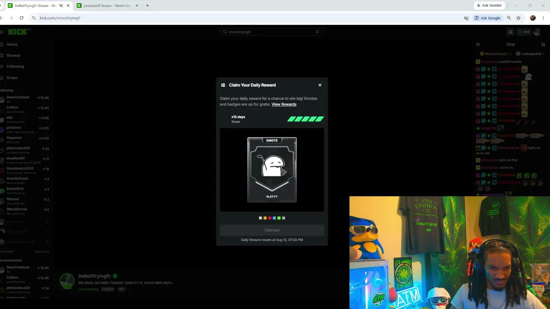Collapse the chat panel
This screenshot has height=309, width=550.
pos(478,45)
